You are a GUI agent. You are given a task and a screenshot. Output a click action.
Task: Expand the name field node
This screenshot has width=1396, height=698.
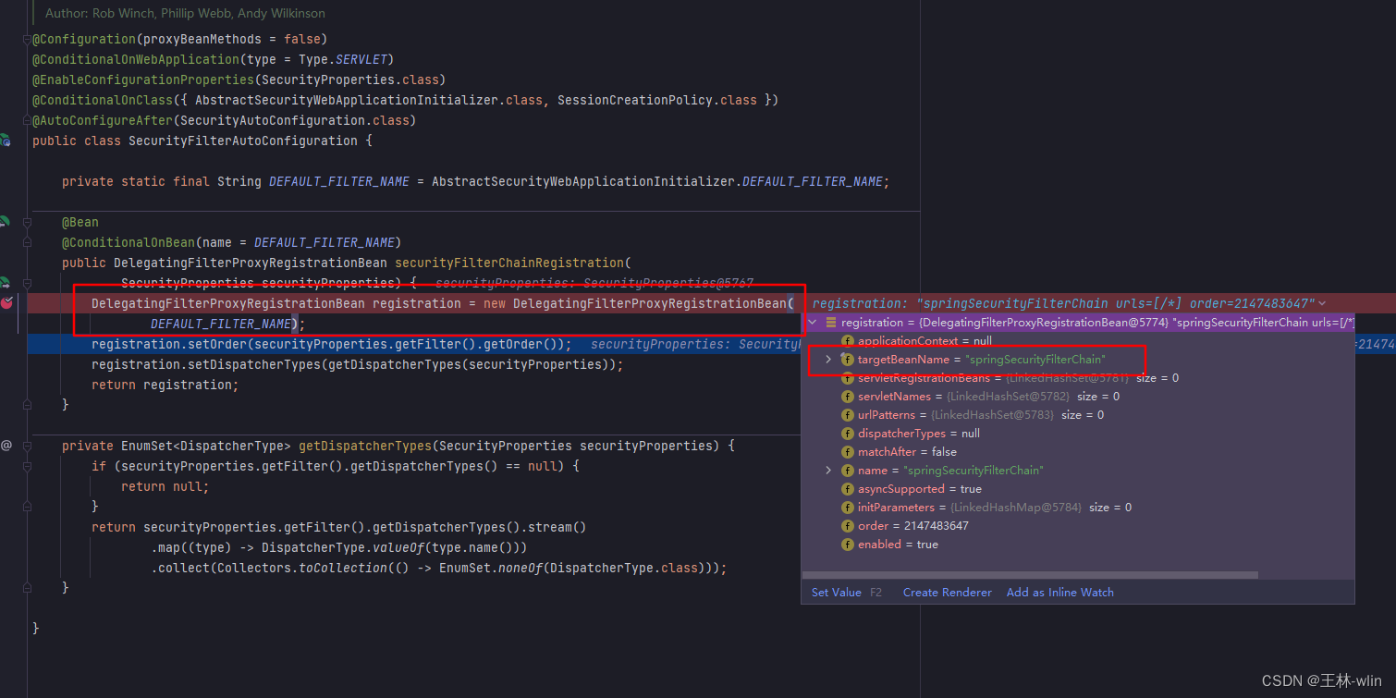(x=828, y=470)
